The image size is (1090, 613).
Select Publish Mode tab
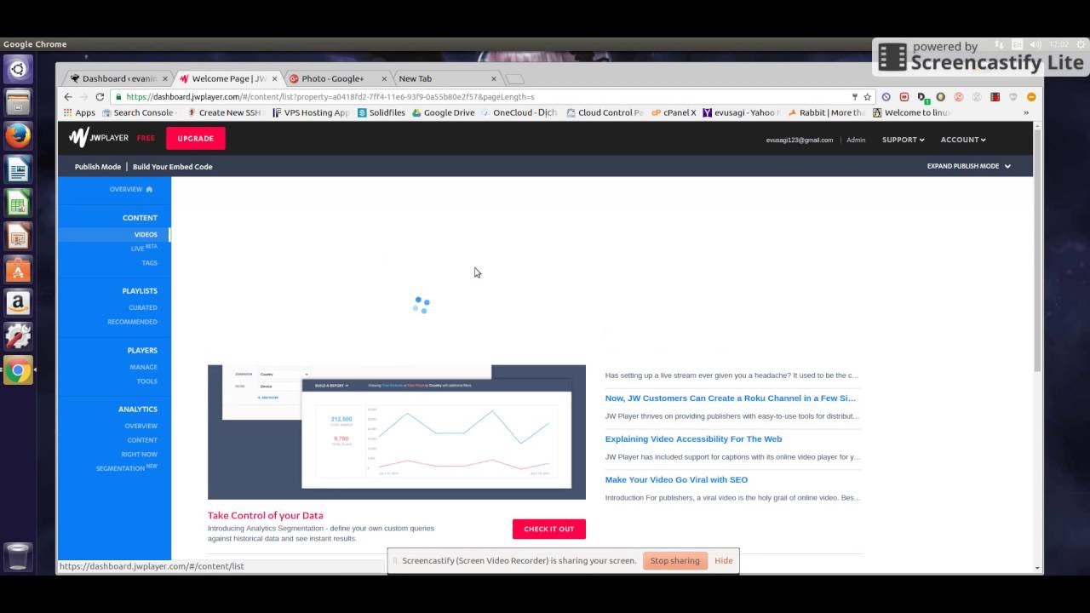(98, 167)
